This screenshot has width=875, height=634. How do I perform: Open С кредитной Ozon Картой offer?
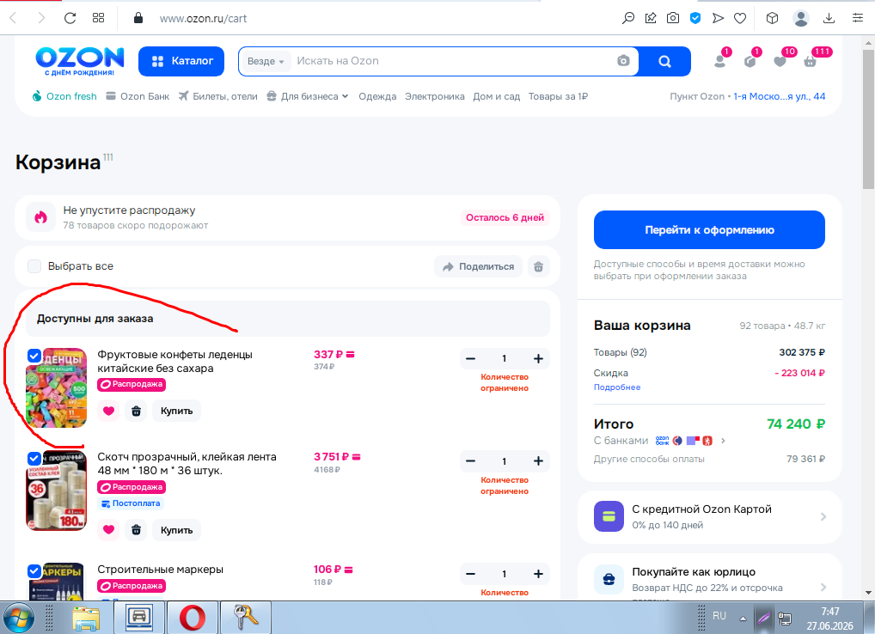tap(709, 517)
